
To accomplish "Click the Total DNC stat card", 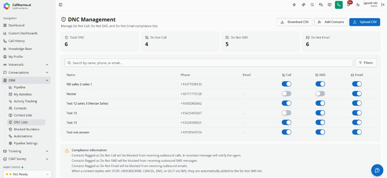I will pyautogui.click(x=100, y=42).
